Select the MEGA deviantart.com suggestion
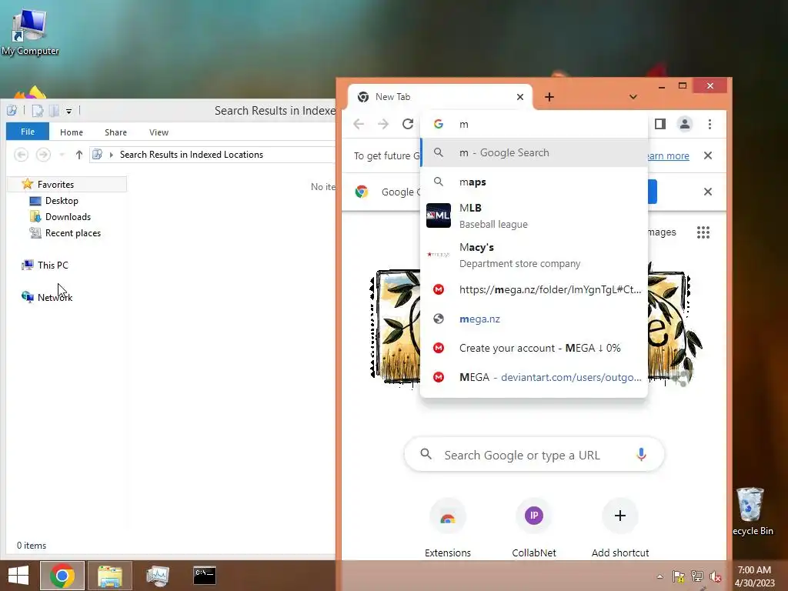The image size is (788, 591). (x=534, y=377)
